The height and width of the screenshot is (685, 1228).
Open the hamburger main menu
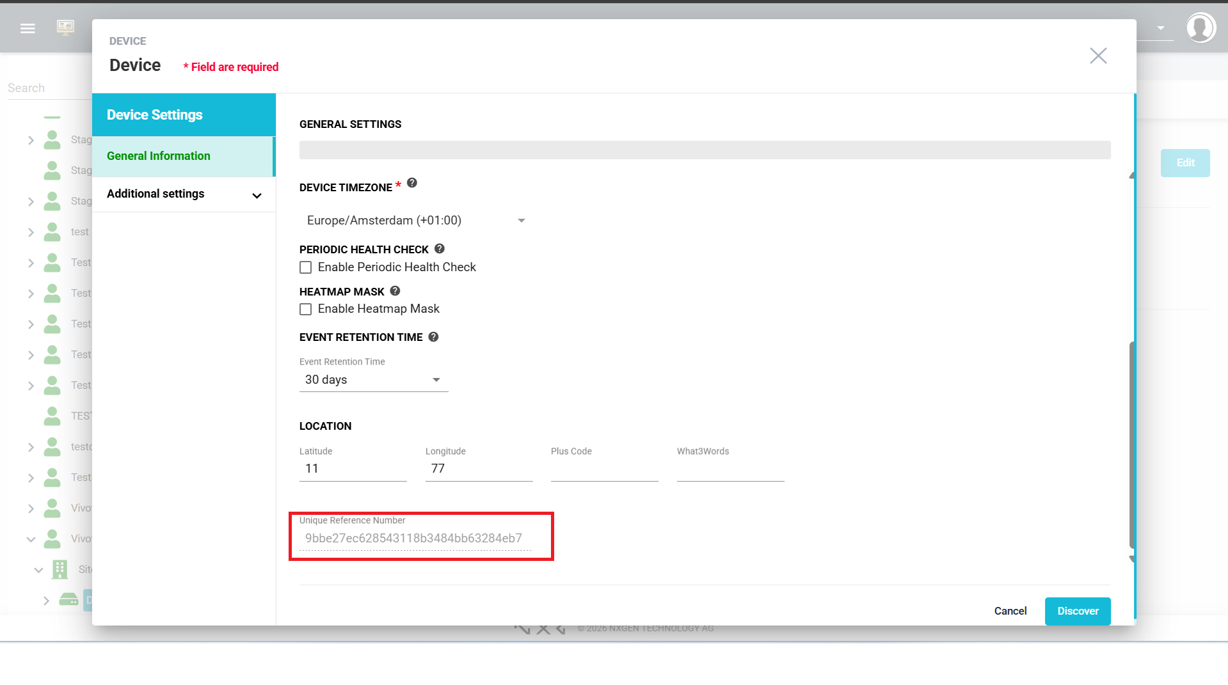pos(28,28)
